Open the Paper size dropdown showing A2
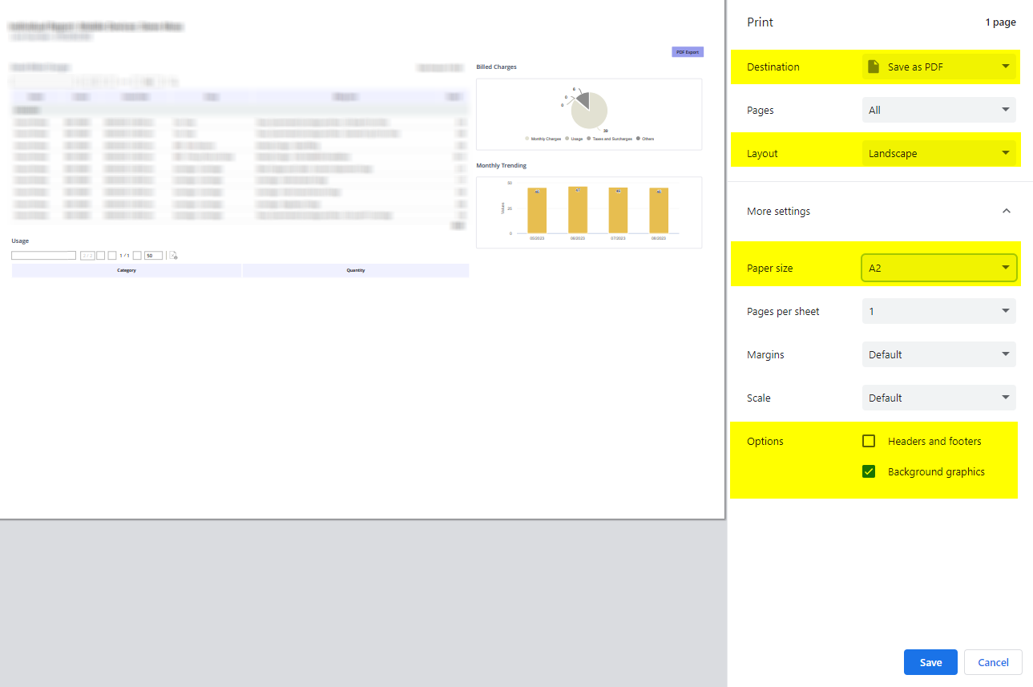Screen dimensions: 1033x687 tap(938, 268)
